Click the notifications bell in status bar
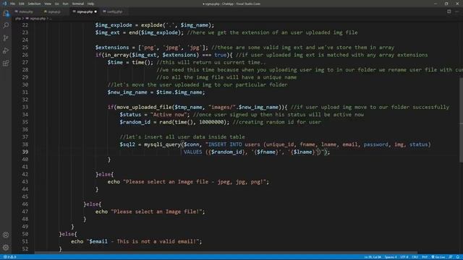 tap(458, 257)
